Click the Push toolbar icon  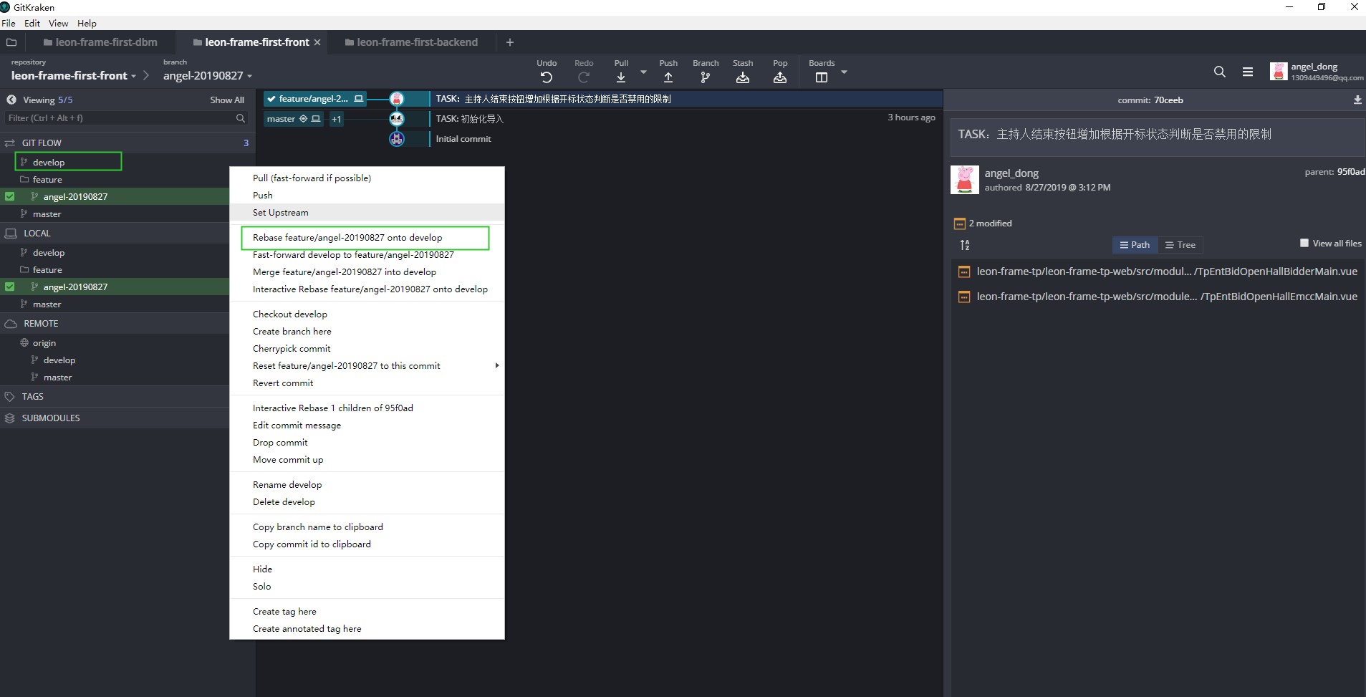pyautogui.click(x=668, y=77)
